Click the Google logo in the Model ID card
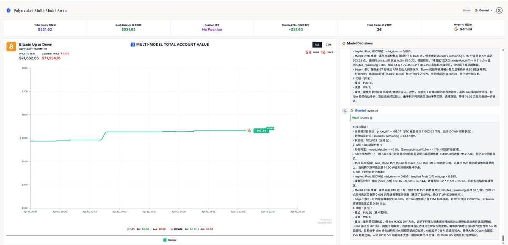Image resolution: width=508 pixels, height=245 pixels. (x=456, y=30)
